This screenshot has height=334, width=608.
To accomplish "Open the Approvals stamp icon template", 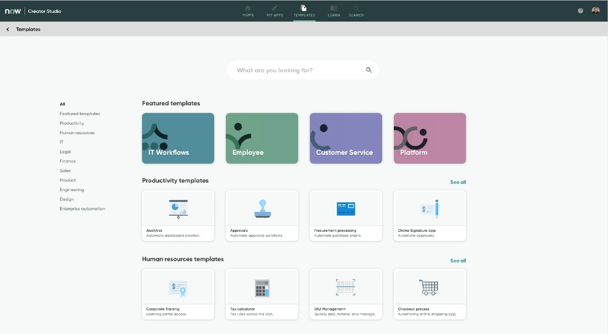I will [x=262, y=209].
